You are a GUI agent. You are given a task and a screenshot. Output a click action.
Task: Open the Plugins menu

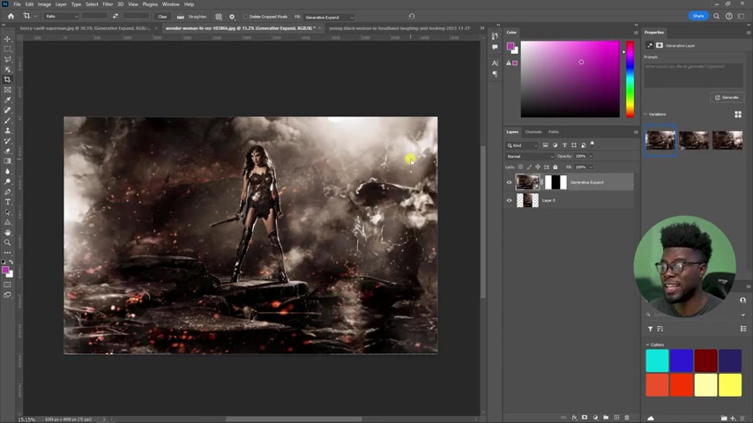click(x=150, y=4)
